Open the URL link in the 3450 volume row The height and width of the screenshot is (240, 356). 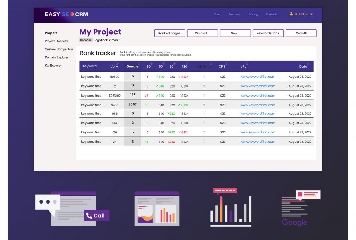258,105
